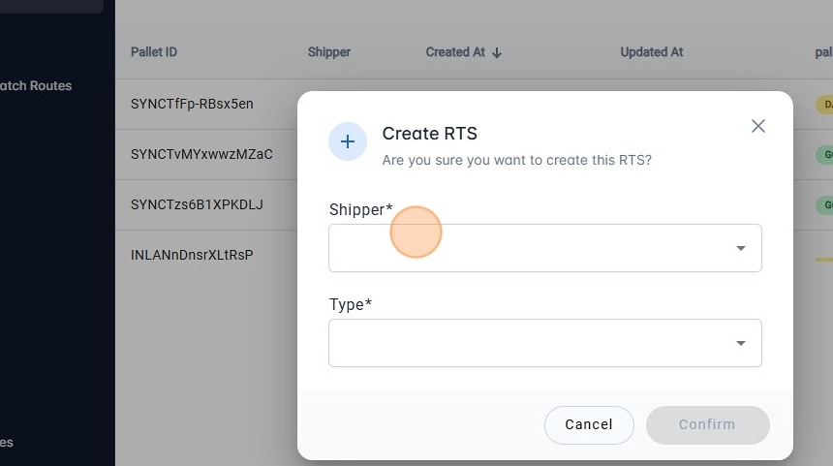Click the yellow status badge in first row
The image size is (833, 466).
tap(824, 104)
